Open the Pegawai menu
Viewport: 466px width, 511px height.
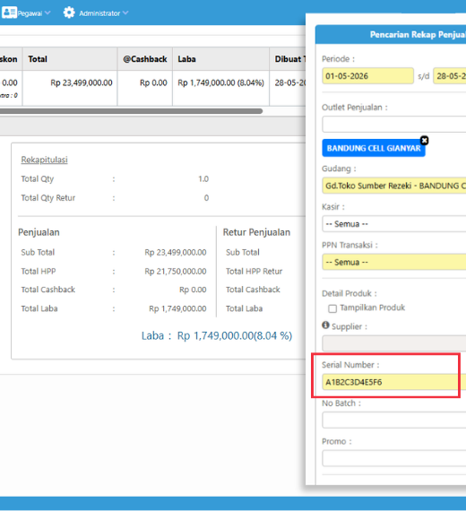26,13
